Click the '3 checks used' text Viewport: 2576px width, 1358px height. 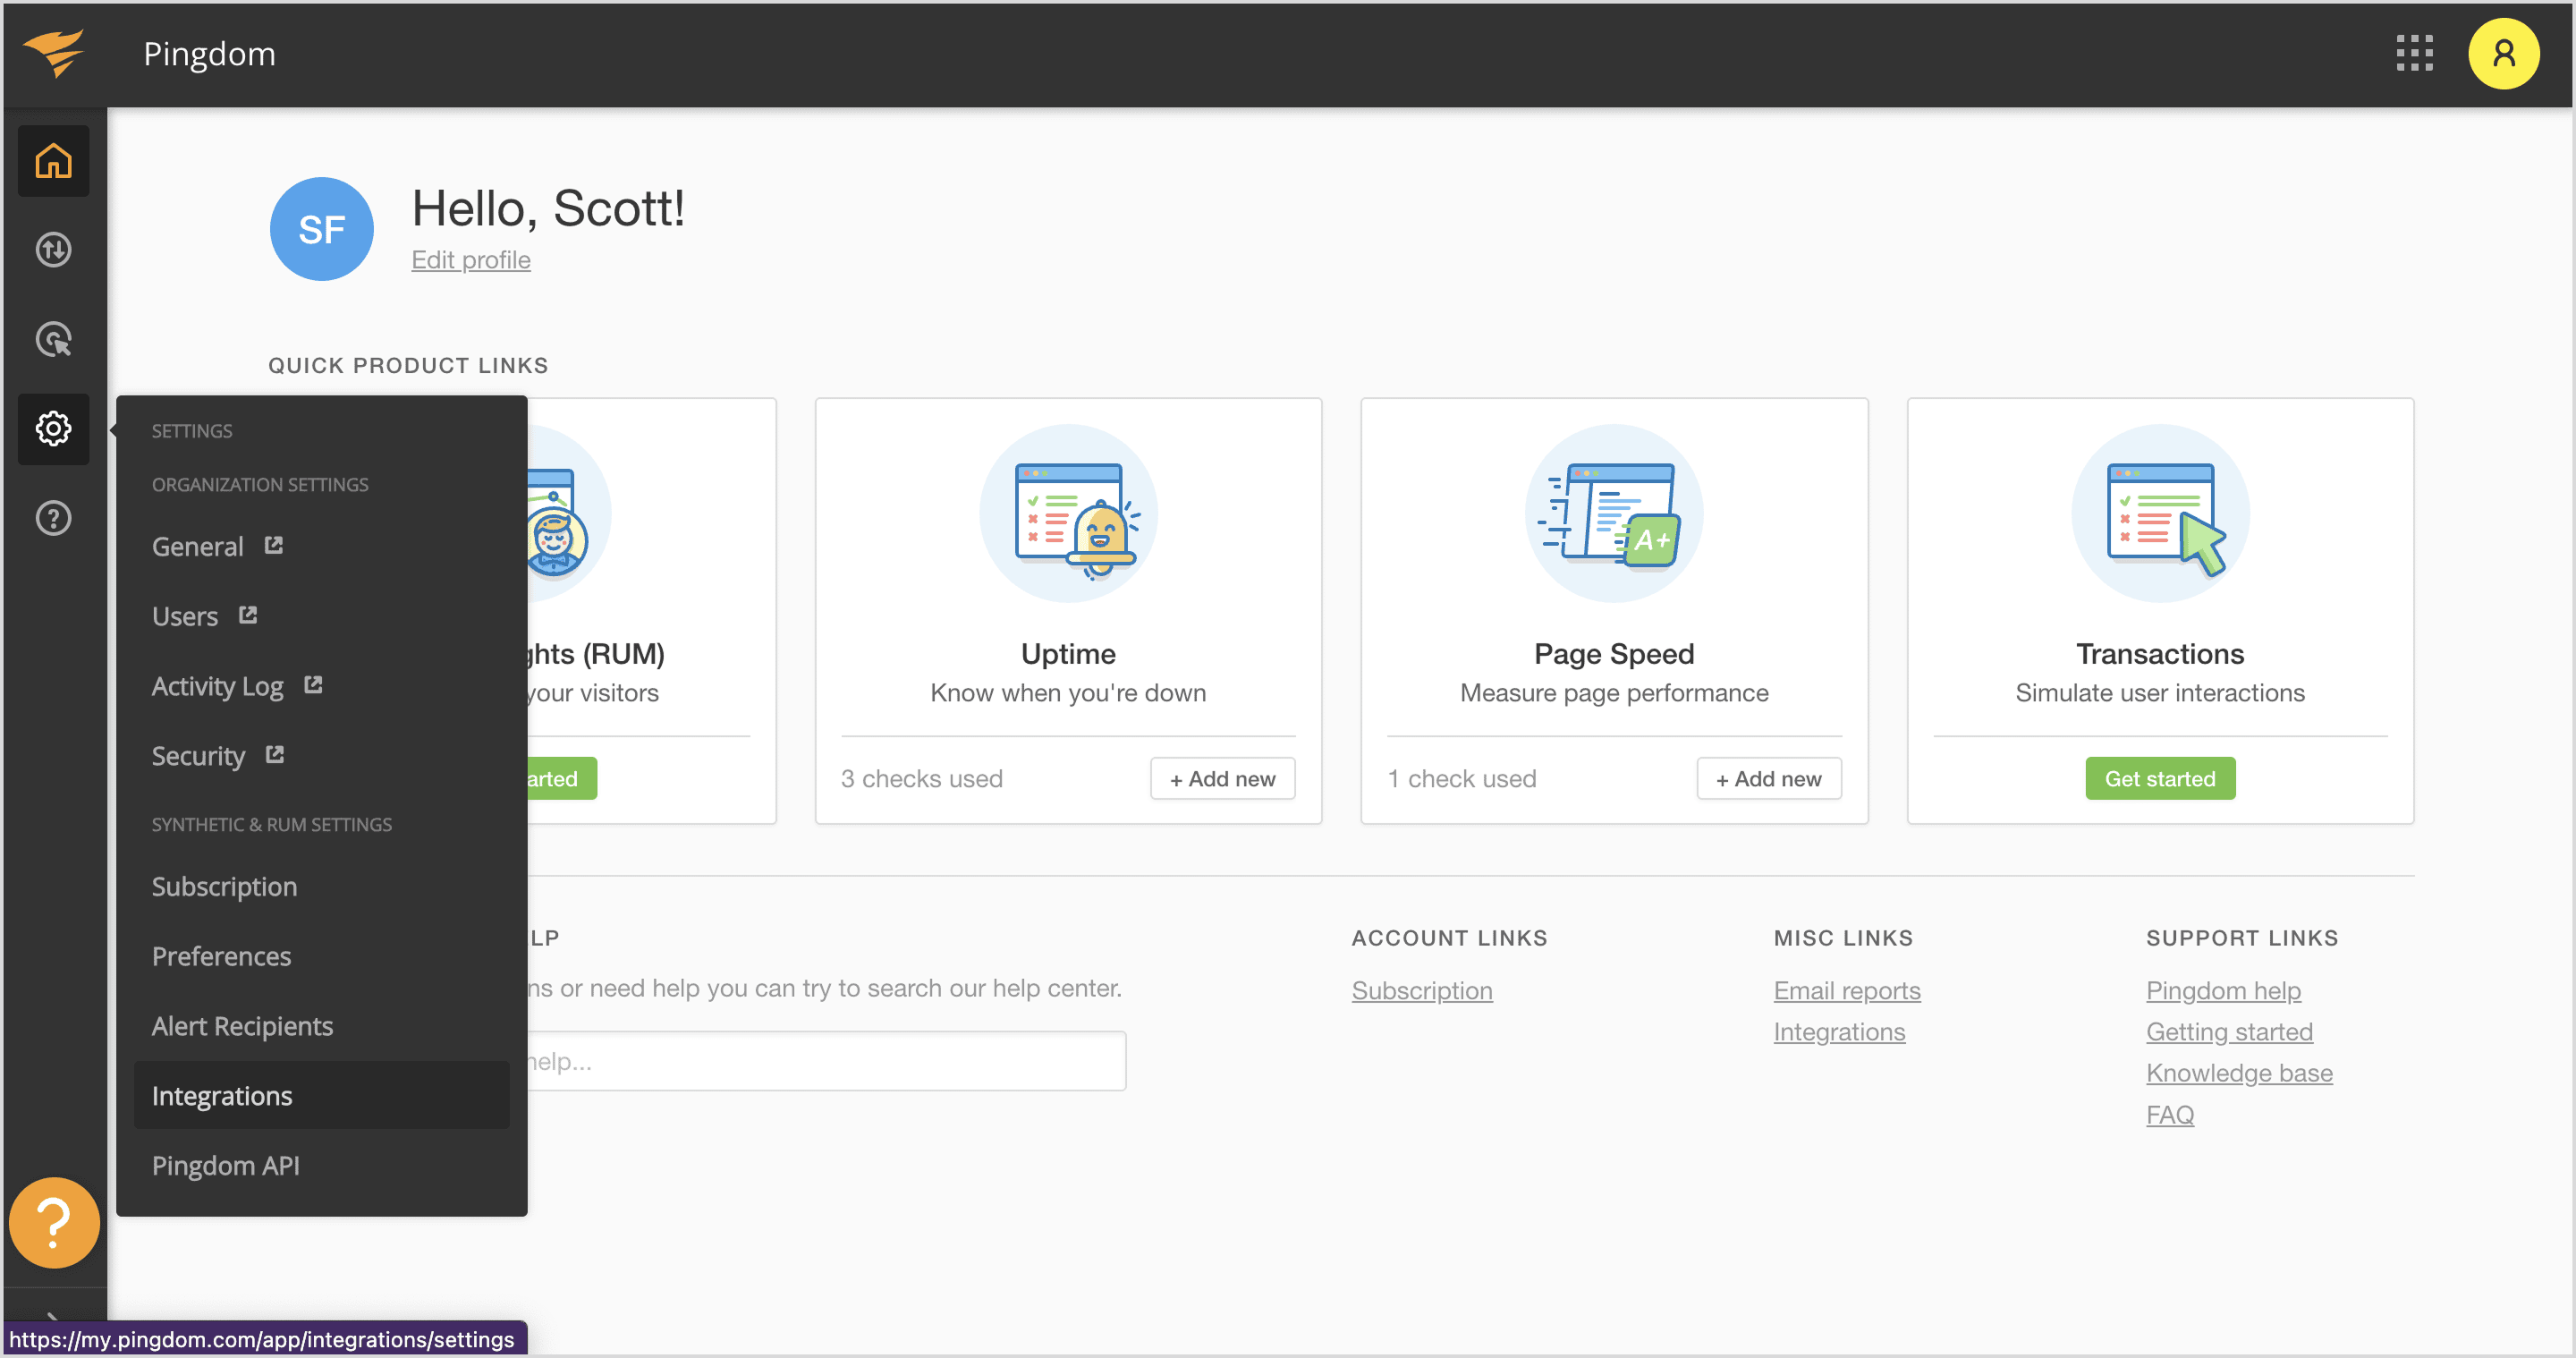coord(921,778)
